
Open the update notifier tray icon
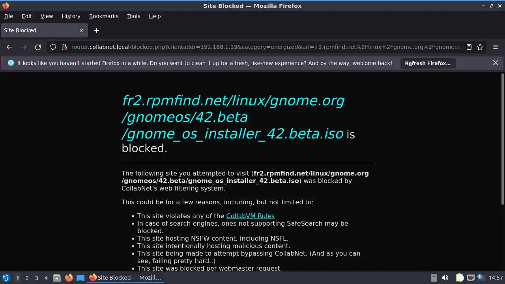pos(481,278)
